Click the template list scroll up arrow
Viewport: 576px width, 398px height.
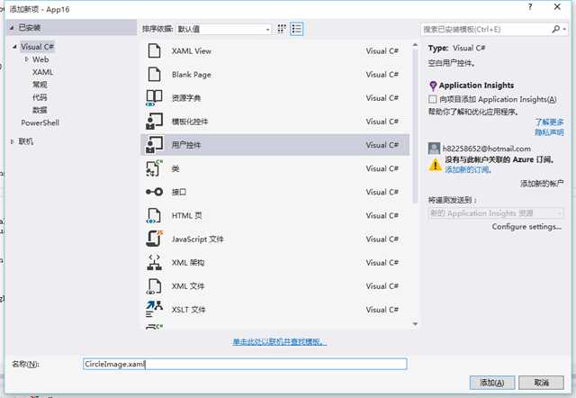click(x=415, y=45)
